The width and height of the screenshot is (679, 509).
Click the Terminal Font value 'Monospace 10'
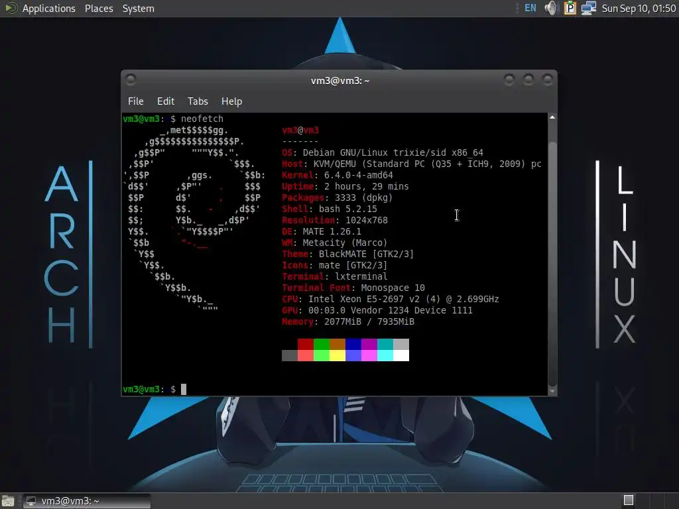click(x=393, y=288)
